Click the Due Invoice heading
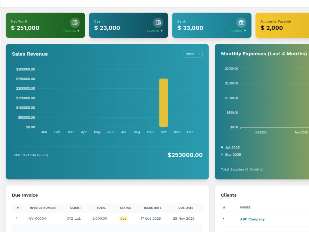The height and width of the screenshot is (232, 309). coord(25,195)
